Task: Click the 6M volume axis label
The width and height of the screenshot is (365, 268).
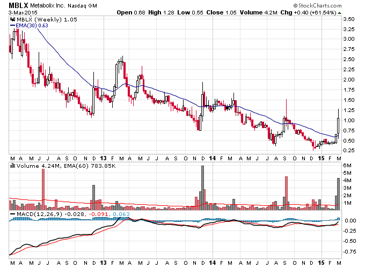Action: click(x=347, y=166)
